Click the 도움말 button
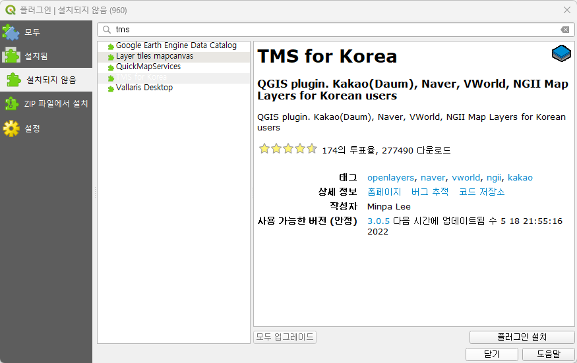This screenshot has width=577, height=363. (548, 354)
